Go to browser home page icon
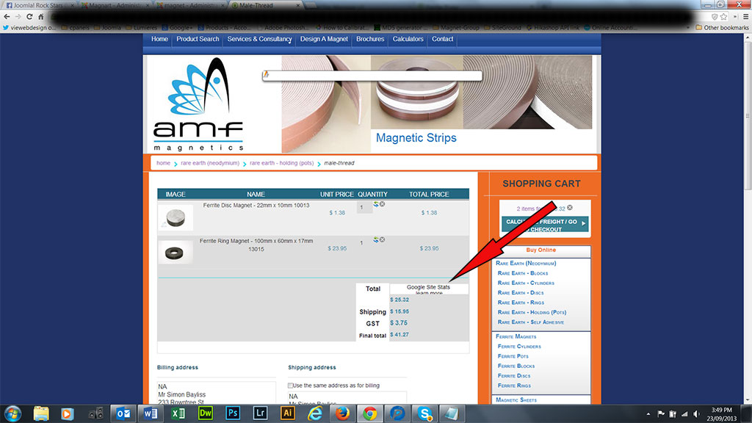Viewport: 752px width, 423px height. pyautogui.click(x=41, y=16)
